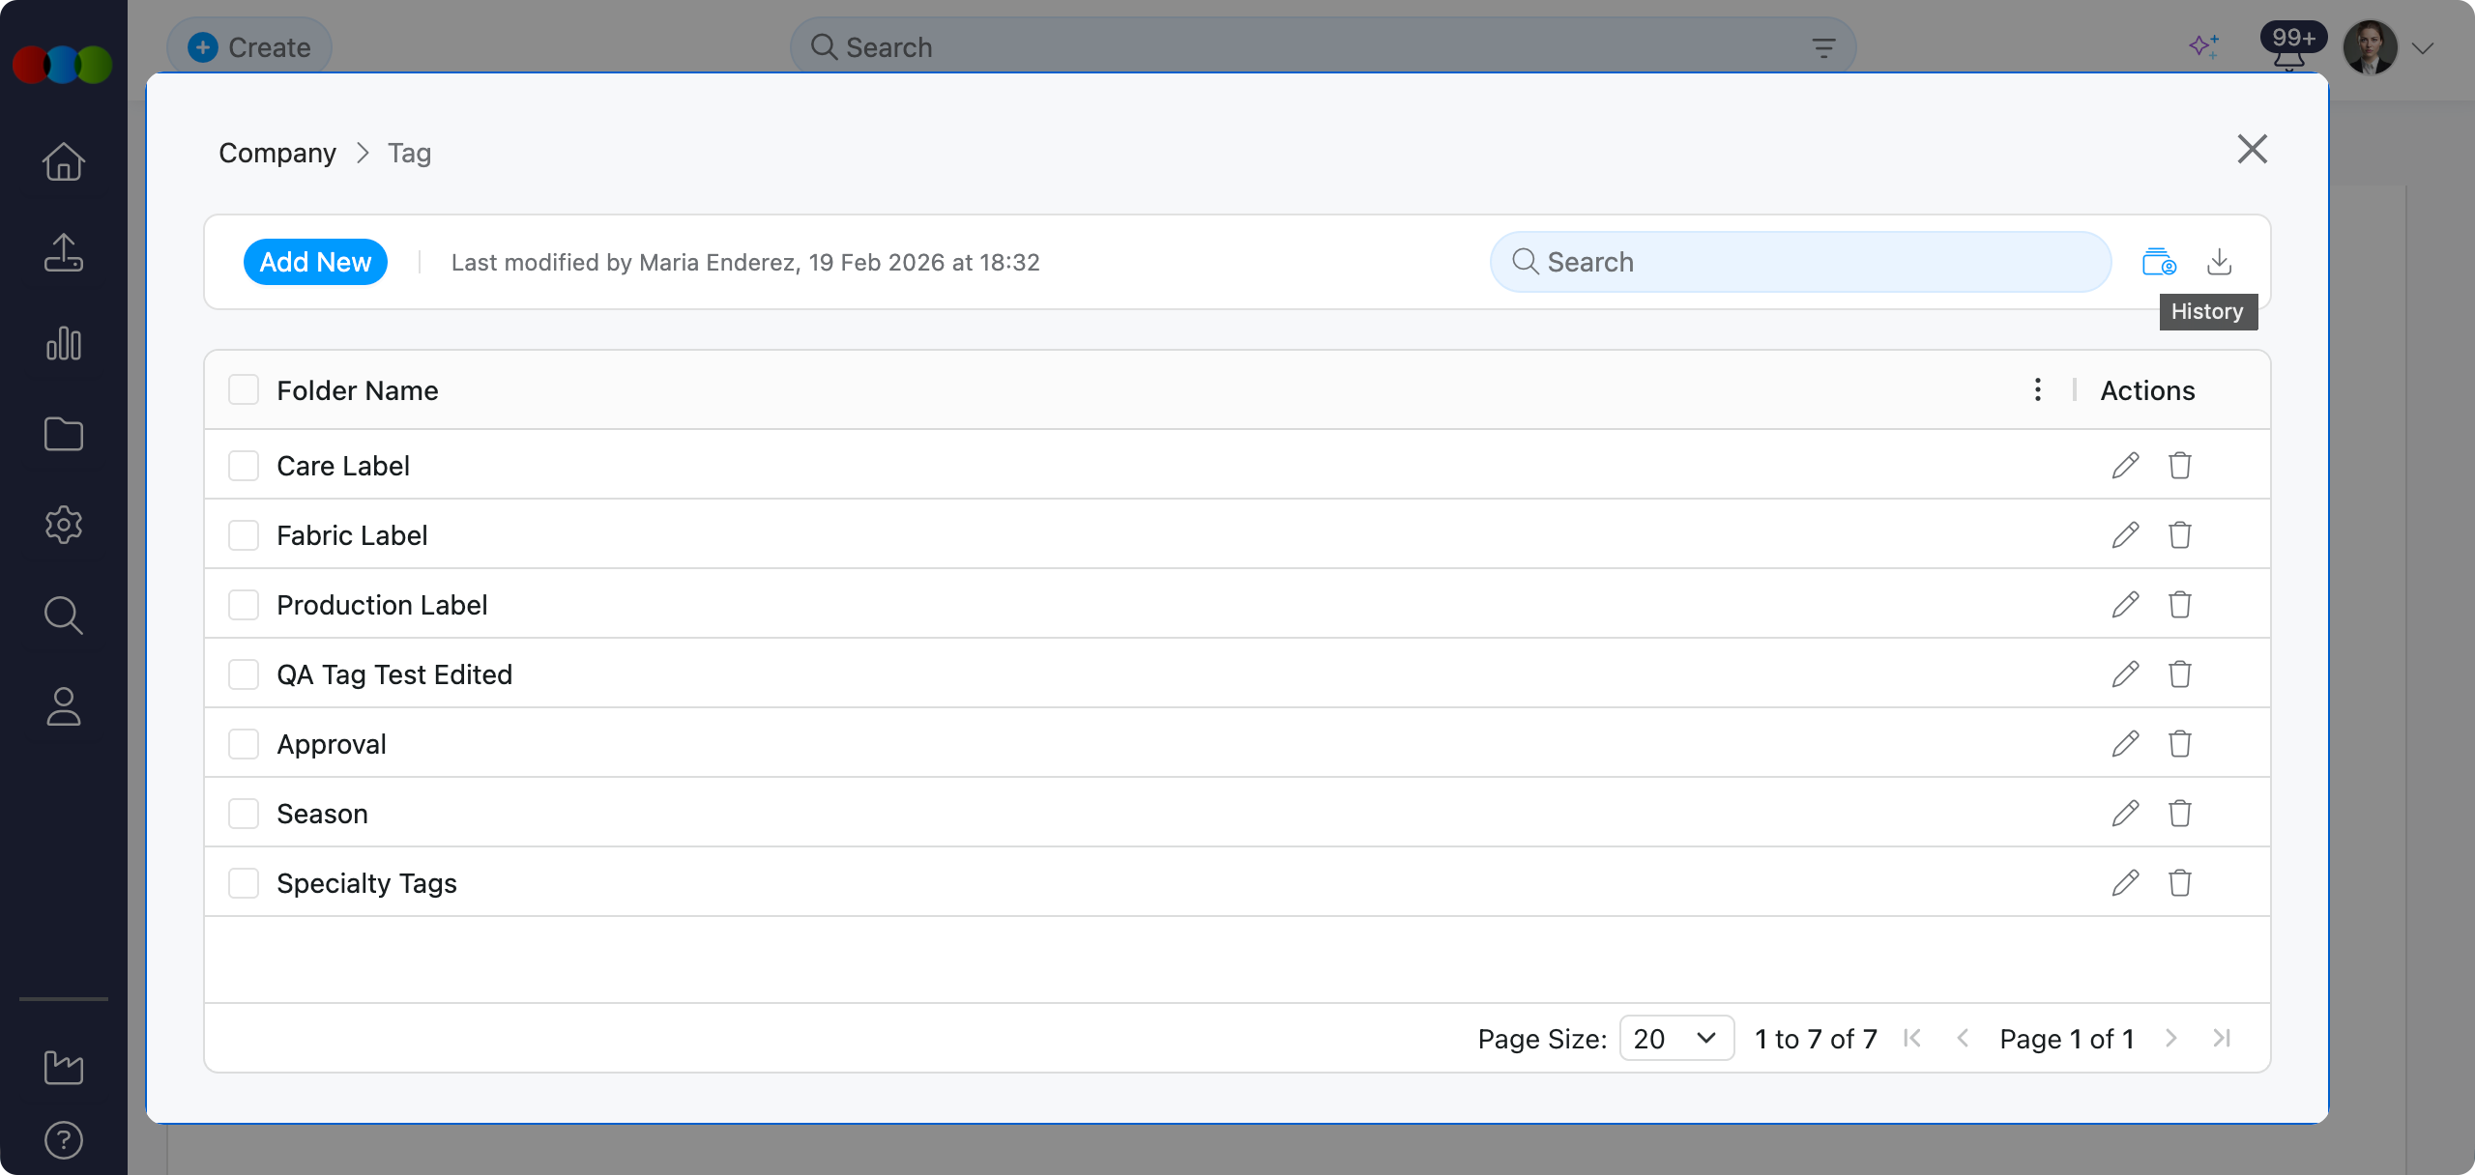The height and width of the screenshot is (1175, 2475).
Task: Edit the Care Label folder
Action: pos(2125,466)
